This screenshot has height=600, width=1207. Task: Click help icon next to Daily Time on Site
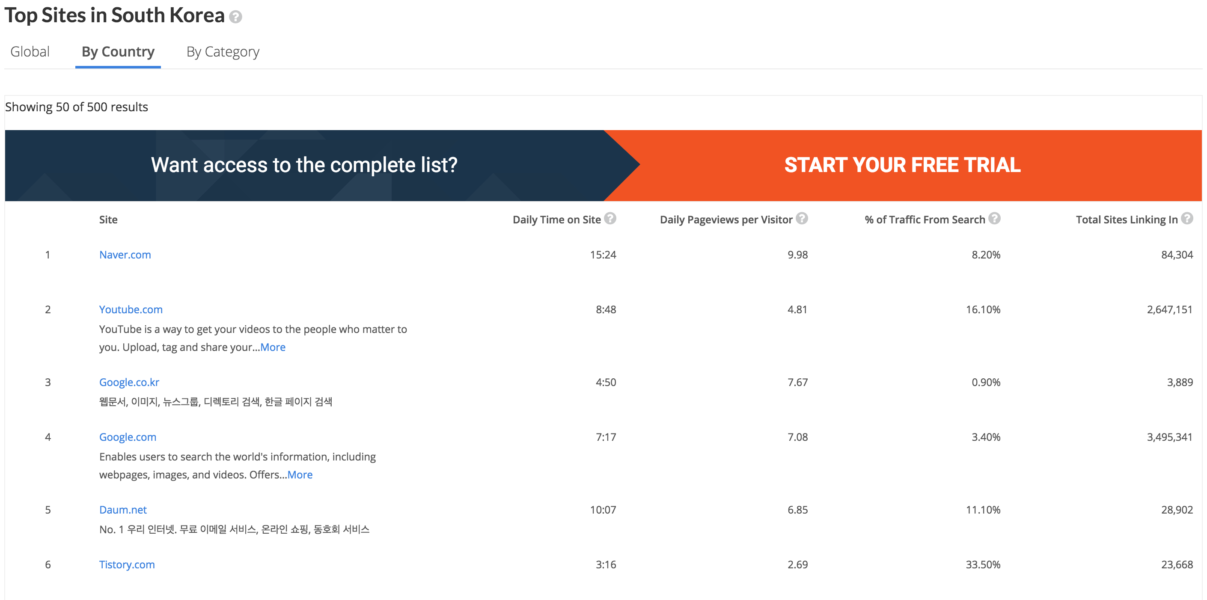pyautogui.click(x=610, y=218)
